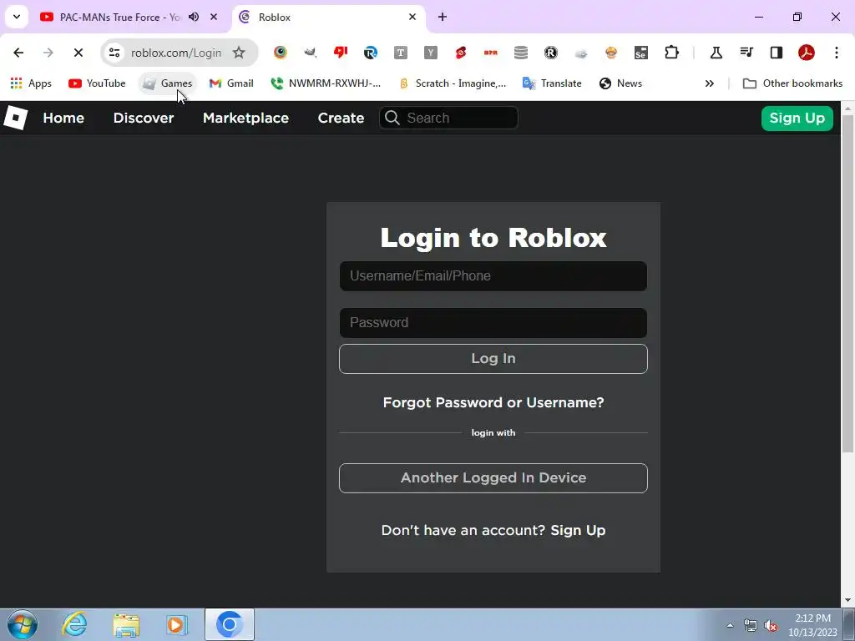Viewport: 855px width, 641px height.
Task: Open Windows Explorer from taskbar
Action: click(126, 624)
